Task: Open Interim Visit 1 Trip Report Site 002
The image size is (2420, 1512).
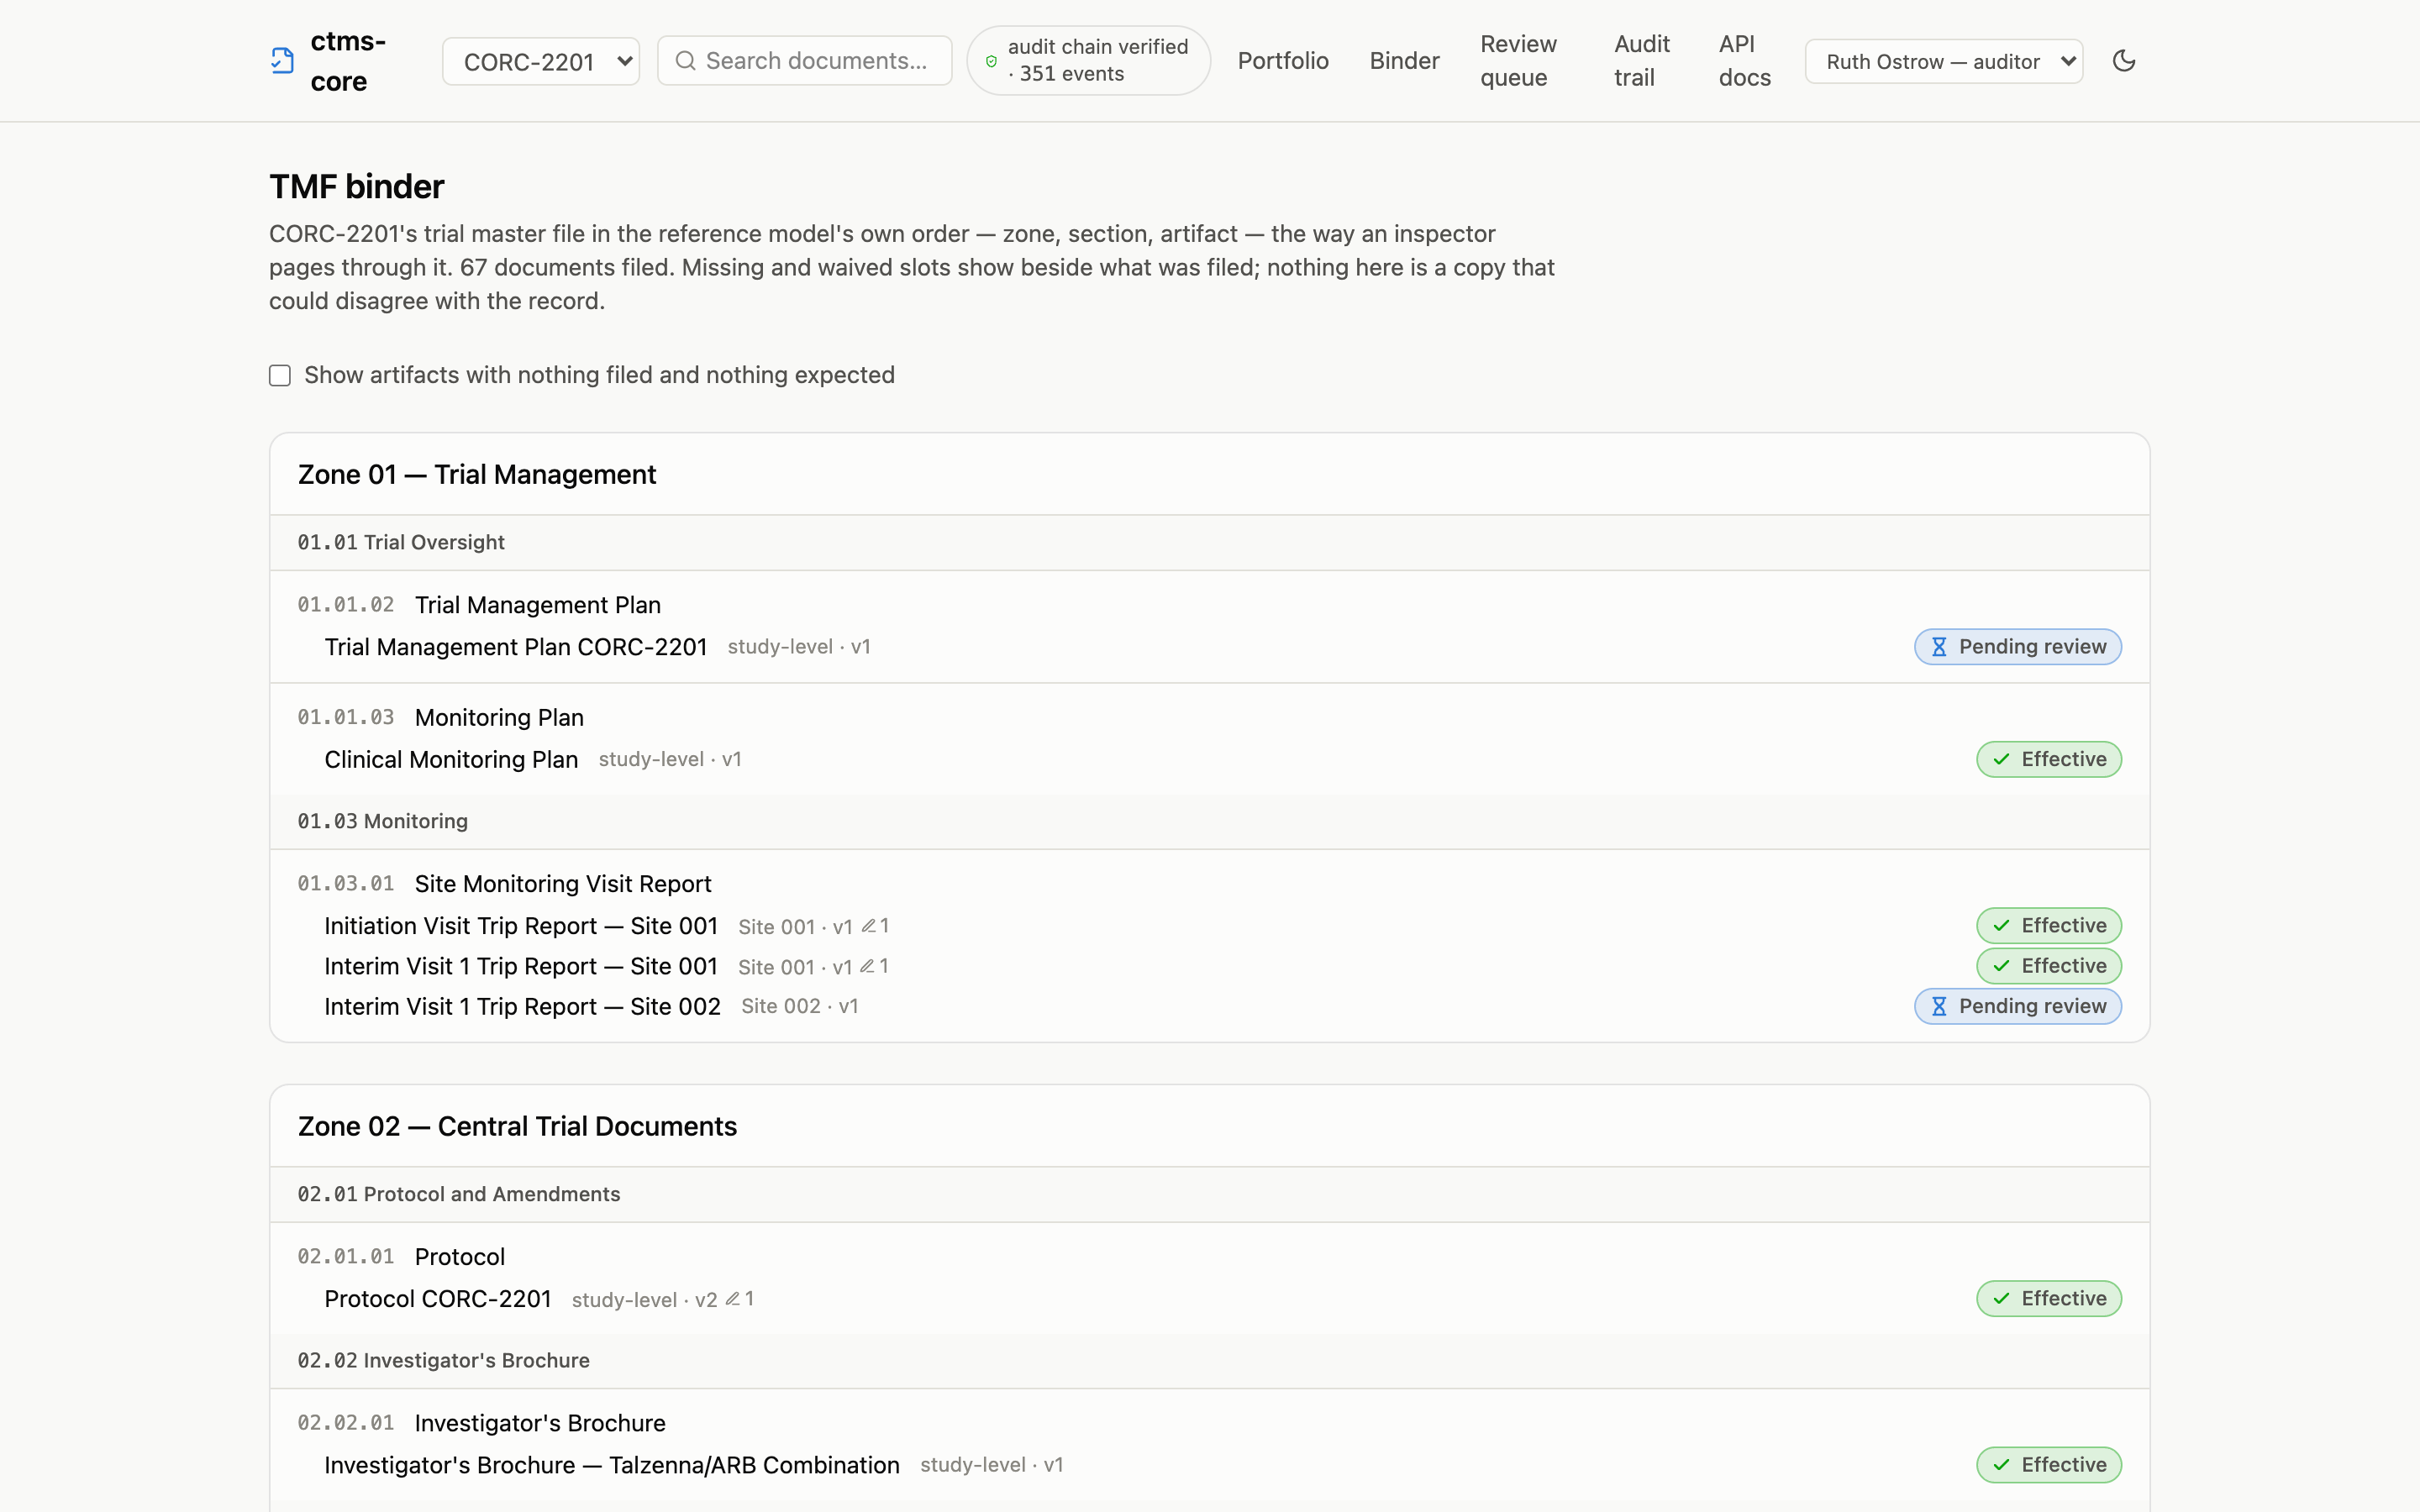Action: point(522,1006)
